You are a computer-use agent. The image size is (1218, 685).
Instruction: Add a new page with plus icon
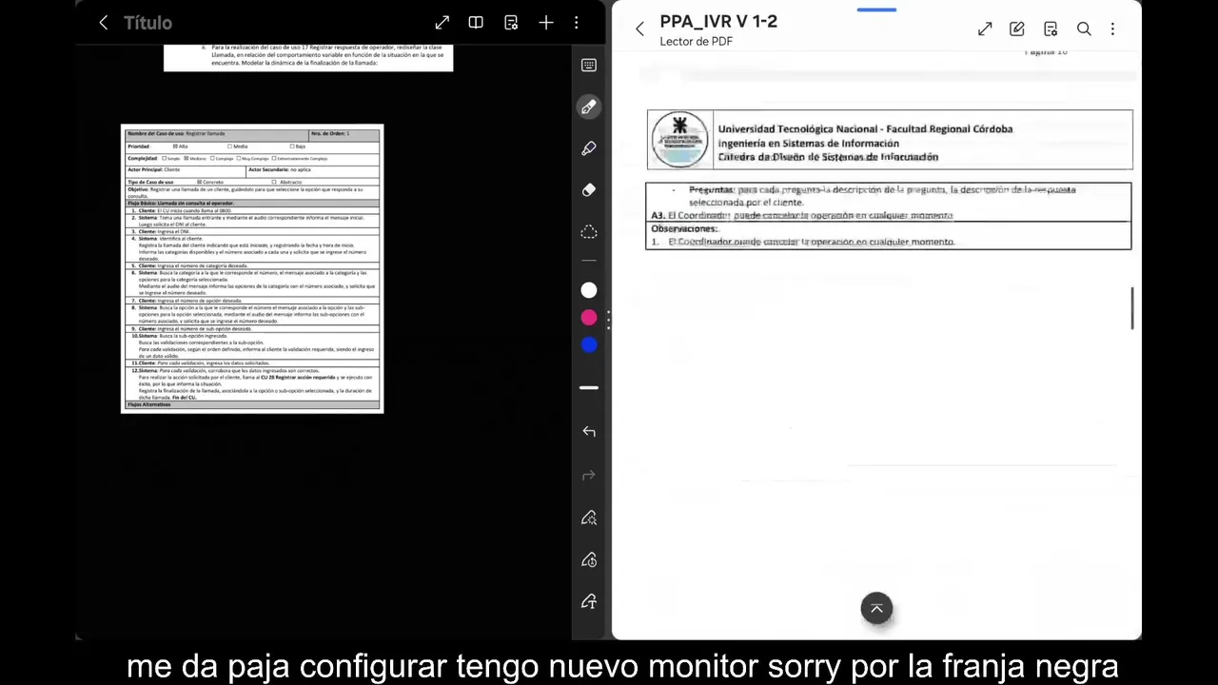coord(546,23)
